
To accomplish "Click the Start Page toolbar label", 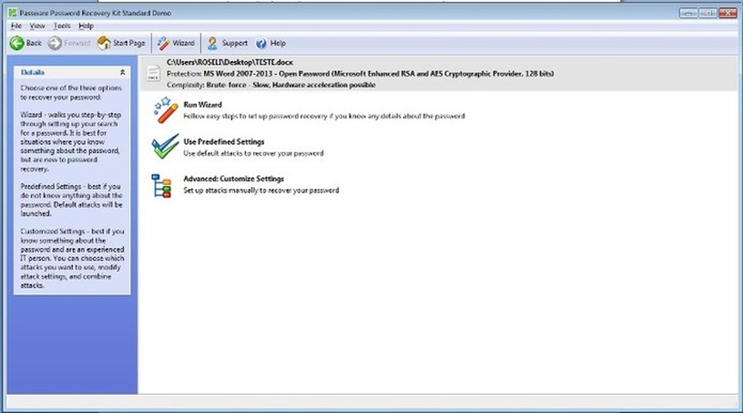I will click(x=129, y=43).
